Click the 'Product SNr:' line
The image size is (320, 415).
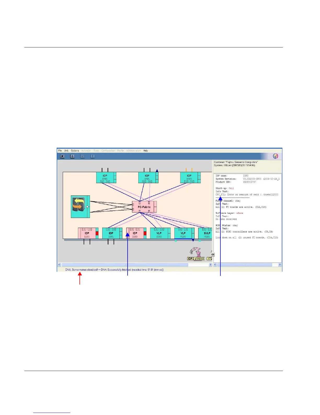(236, 182)
